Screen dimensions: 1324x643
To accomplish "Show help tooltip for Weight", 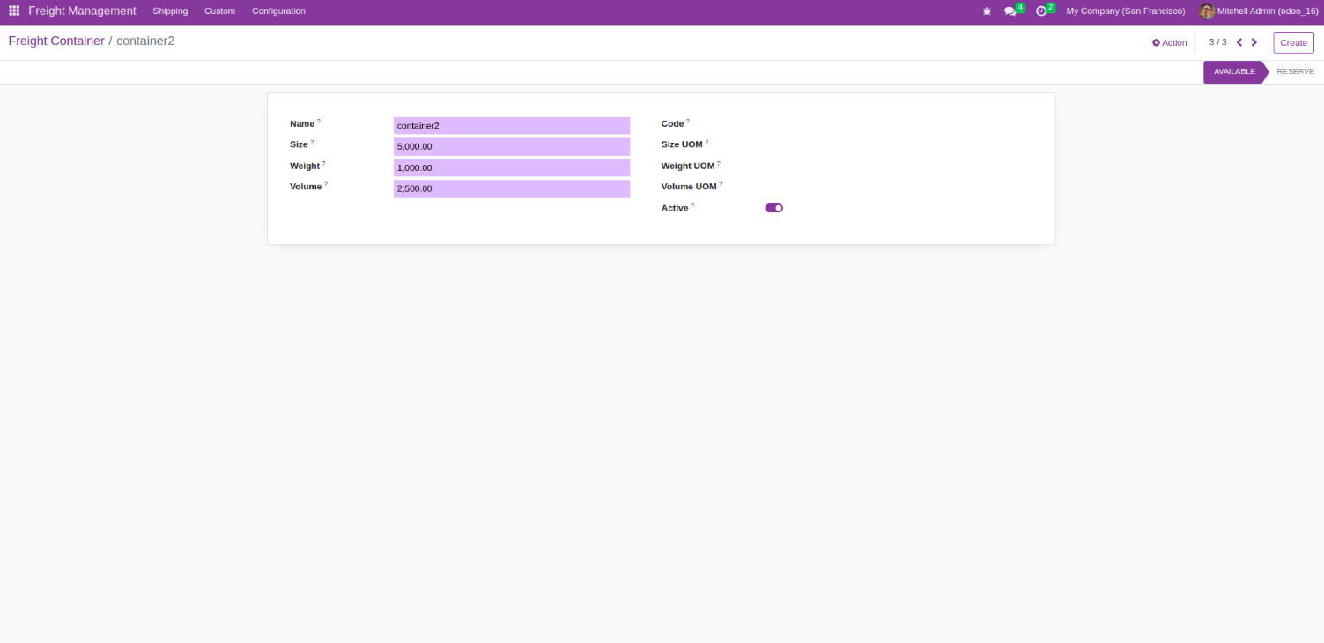I will tap(323, 163).
